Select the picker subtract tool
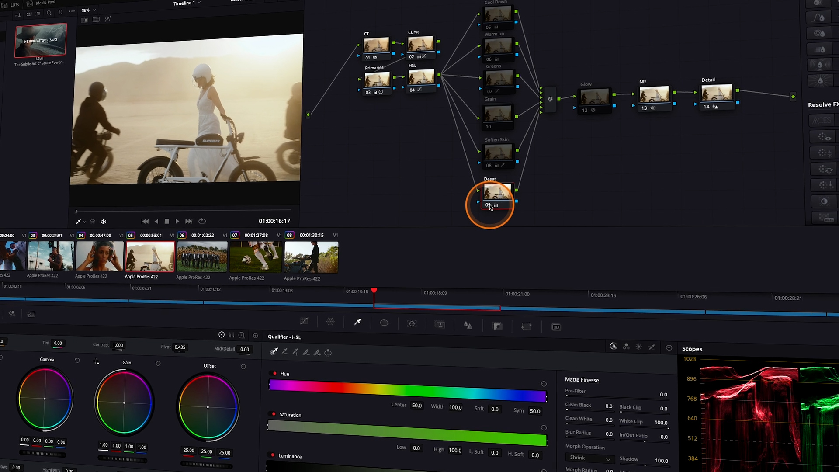Screen dimensions: 839x472 (284, 352)
